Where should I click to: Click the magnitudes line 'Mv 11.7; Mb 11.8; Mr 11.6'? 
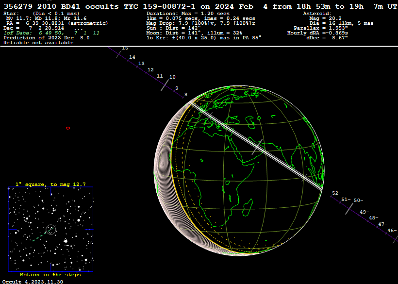coord(47,18)
